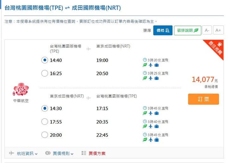The image size is (228, 163).
Task: Sort results by 價格 price
Action: [x=163, y=30]
